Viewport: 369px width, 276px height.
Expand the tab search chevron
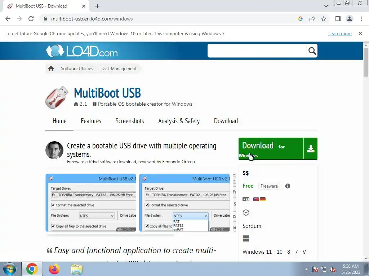pyautogui.click(x=326, y=6)
